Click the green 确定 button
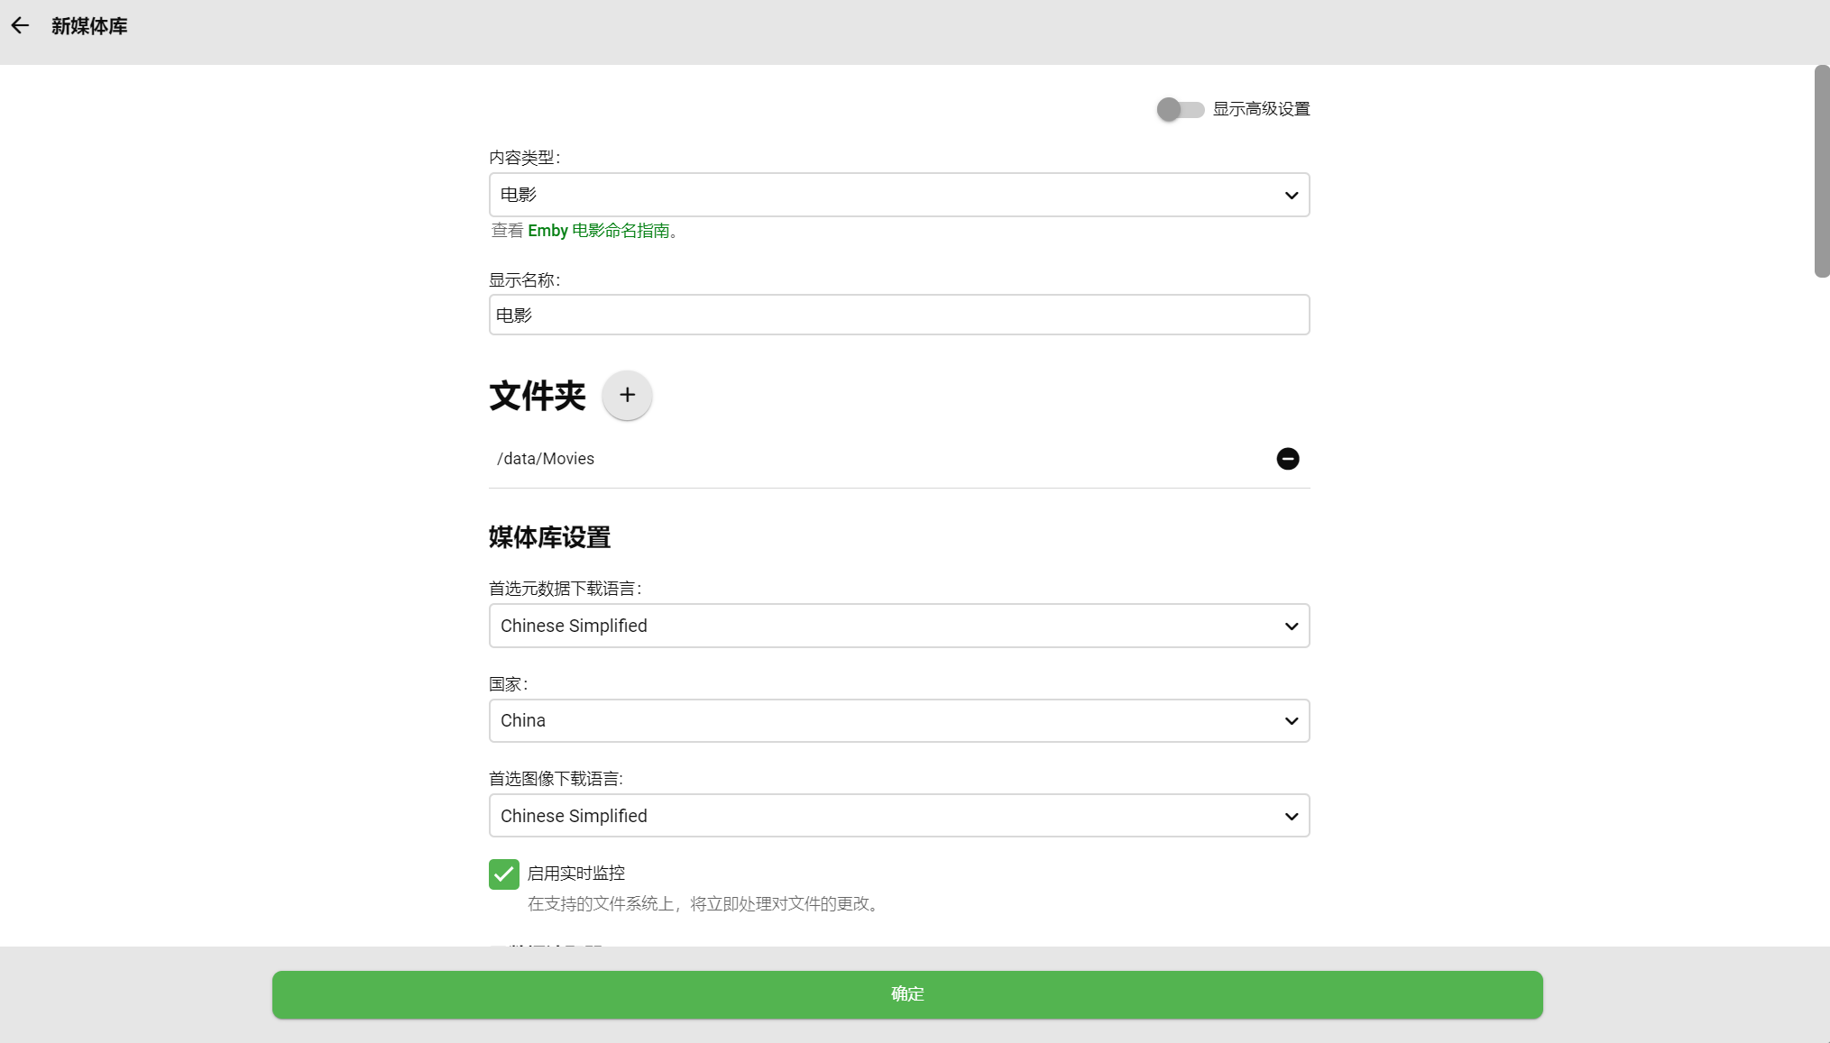 [x=907, y=994]
